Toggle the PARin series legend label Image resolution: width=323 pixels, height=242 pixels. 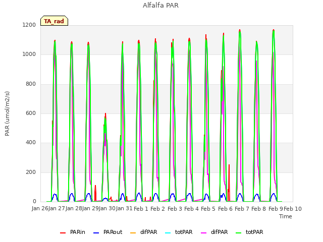77,232
